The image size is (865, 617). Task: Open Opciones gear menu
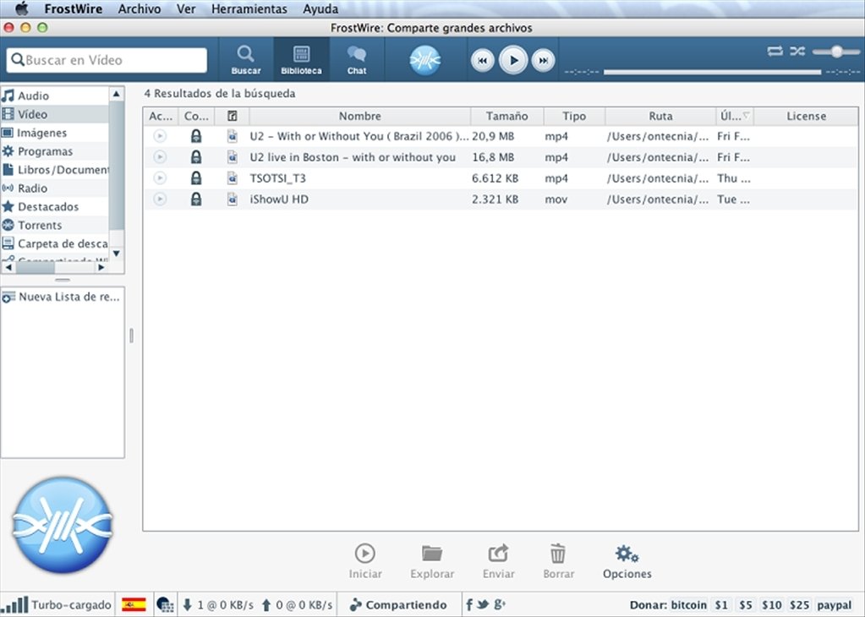click(627, 562)
